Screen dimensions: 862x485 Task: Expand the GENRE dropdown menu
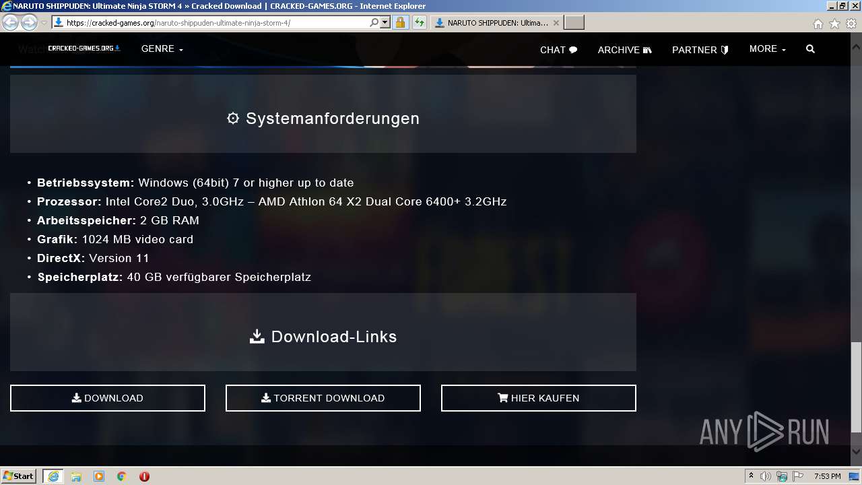[x=162, y=49]
